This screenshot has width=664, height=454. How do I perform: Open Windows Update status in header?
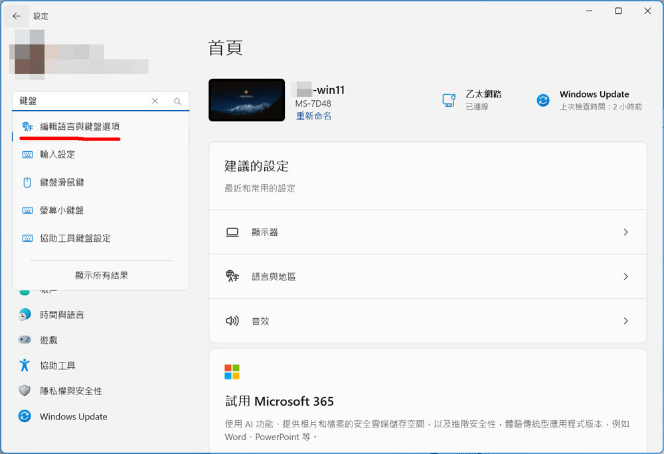point(590,100)
